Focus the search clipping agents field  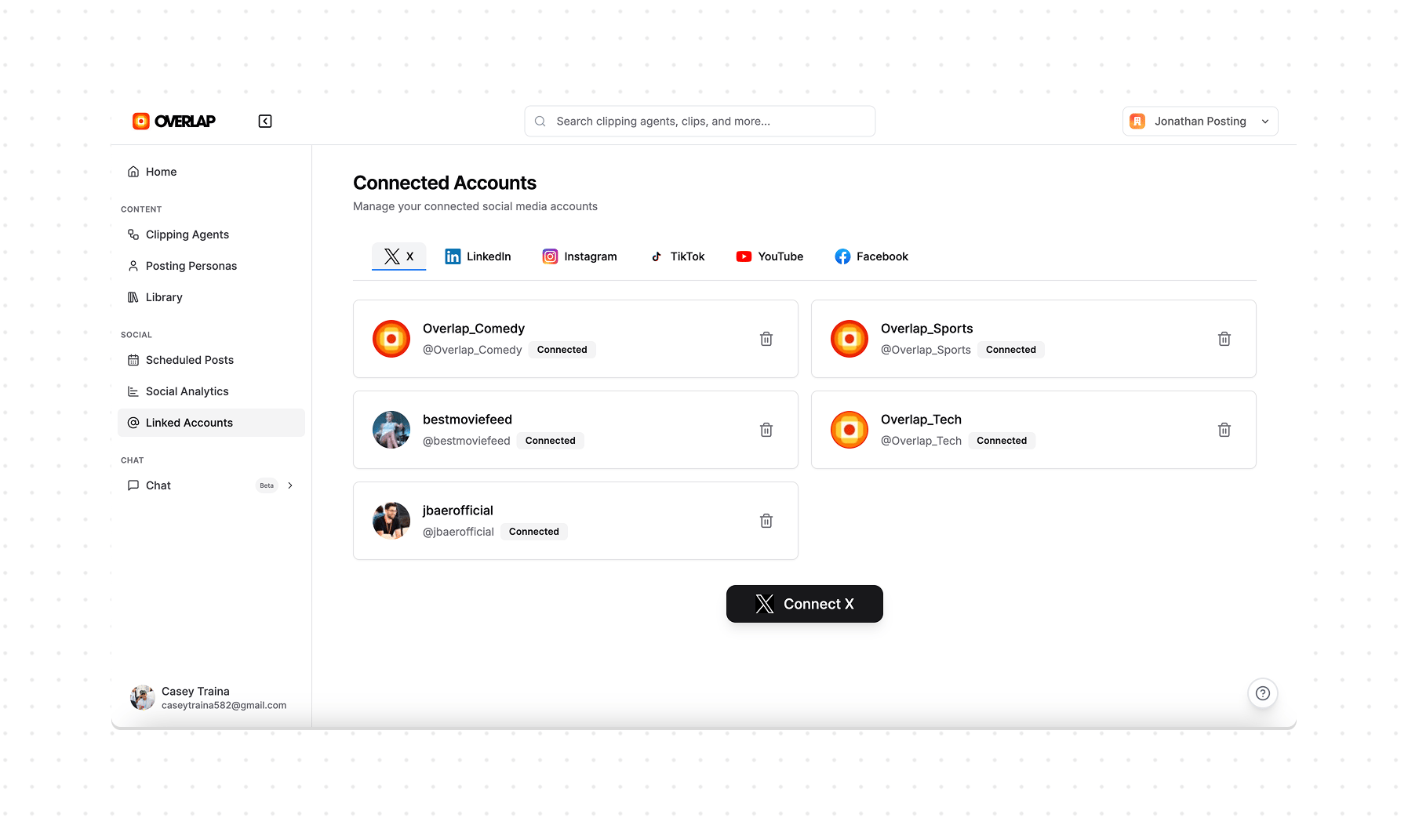coord(700,122)
